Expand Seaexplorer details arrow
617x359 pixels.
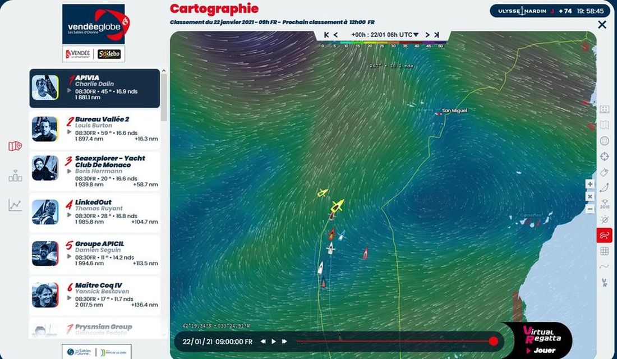click(x=69, y=171)
